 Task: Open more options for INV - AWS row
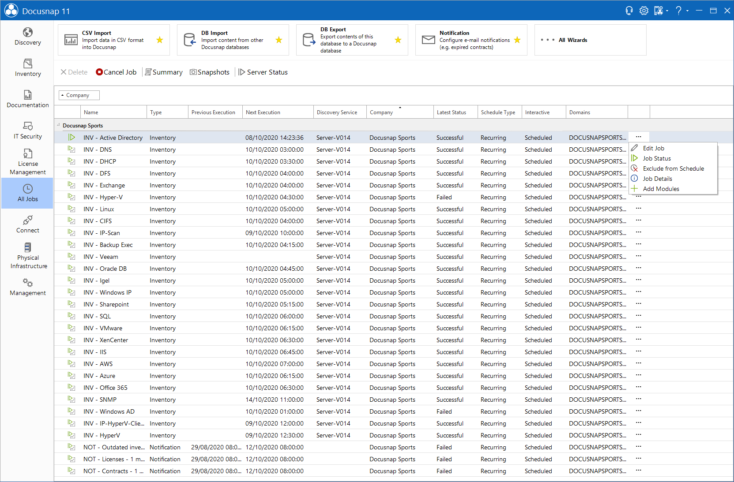[639, 363]
